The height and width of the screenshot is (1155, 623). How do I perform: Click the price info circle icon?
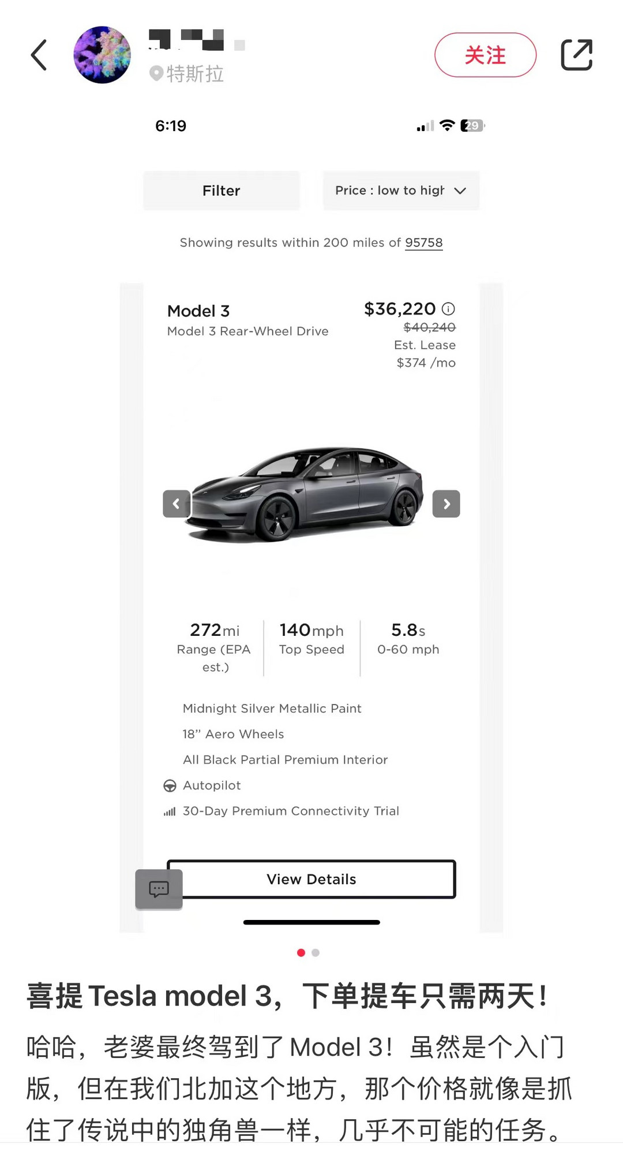[448, 309]
